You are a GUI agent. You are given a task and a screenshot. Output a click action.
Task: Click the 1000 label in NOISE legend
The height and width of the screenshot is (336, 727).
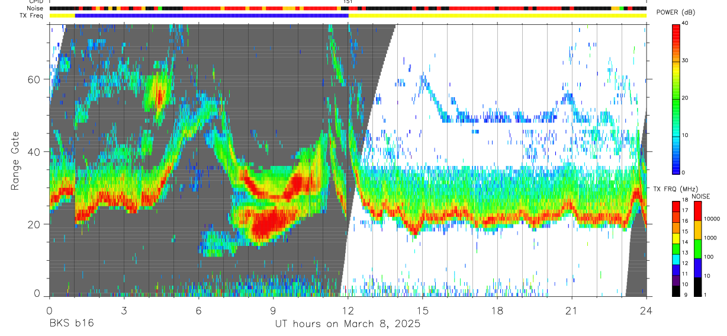(x=710, y=238)
